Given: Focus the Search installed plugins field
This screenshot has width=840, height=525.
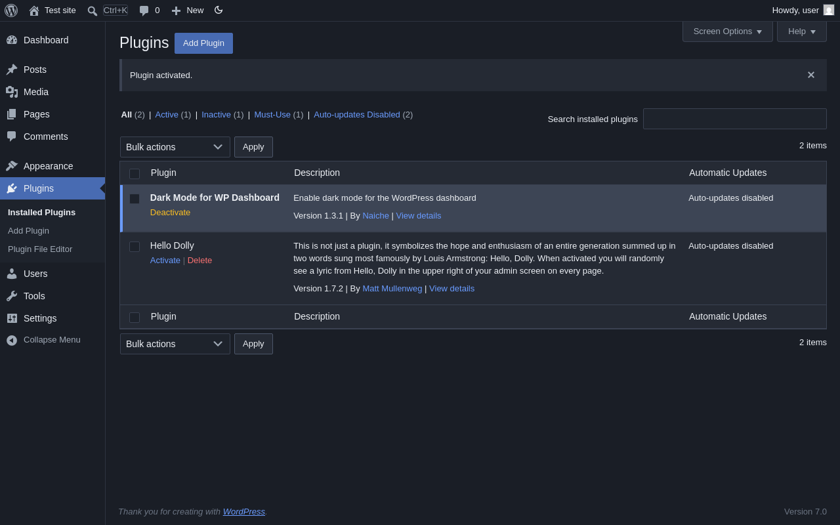Looking at the screenshot, I should click(735, 119).
